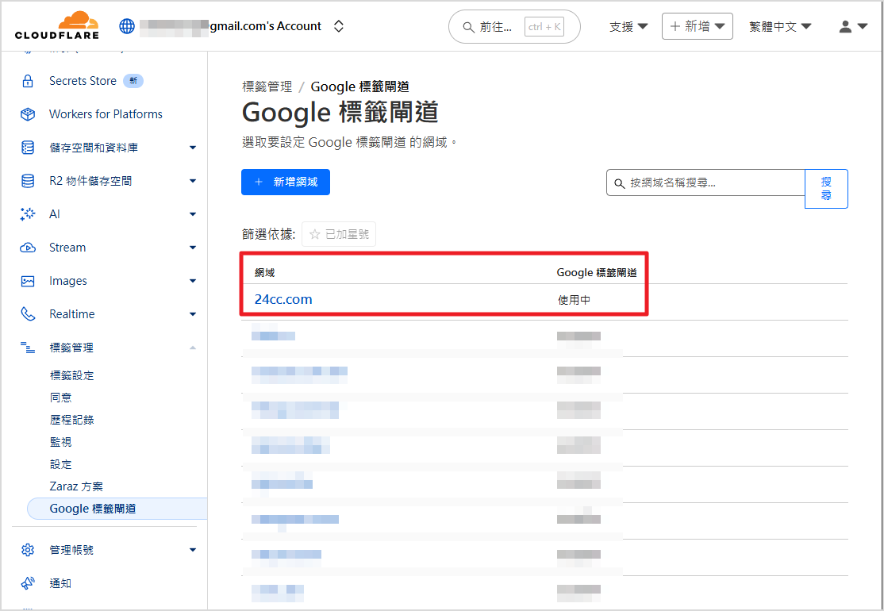The height and width of the screenshot is (611, 884).
Task: Open 監視 in sidebar
Action: (61, 442)
